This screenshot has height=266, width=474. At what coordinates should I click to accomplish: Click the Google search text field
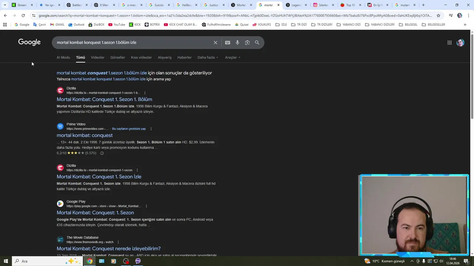coord(133,42)
